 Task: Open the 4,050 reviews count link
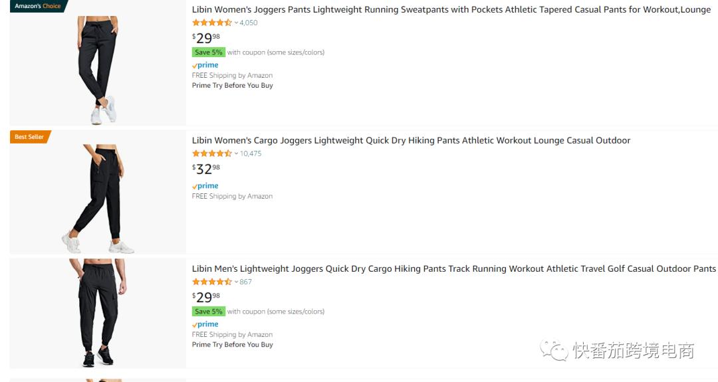[x=249, y=23]
